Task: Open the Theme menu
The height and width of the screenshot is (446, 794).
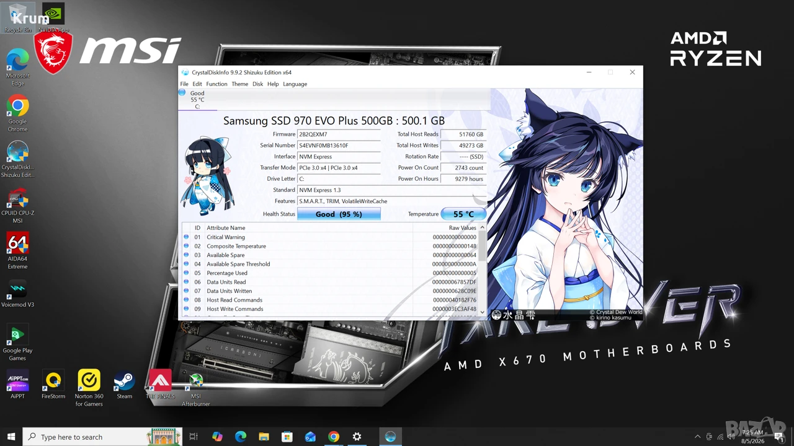Action: click(239, 84)
